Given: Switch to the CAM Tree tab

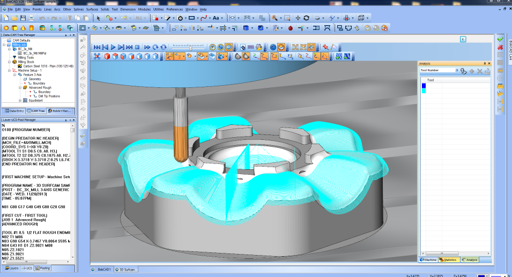Looking at the screenshot, I should [36, 111].
